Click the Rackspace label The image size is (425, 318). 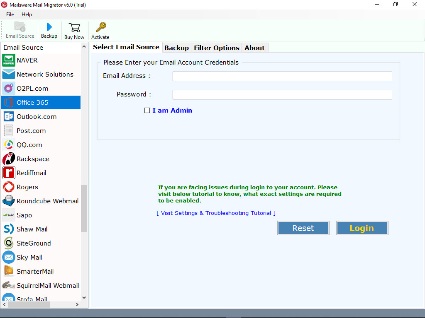pyautogui.click(x=33, y=159)
